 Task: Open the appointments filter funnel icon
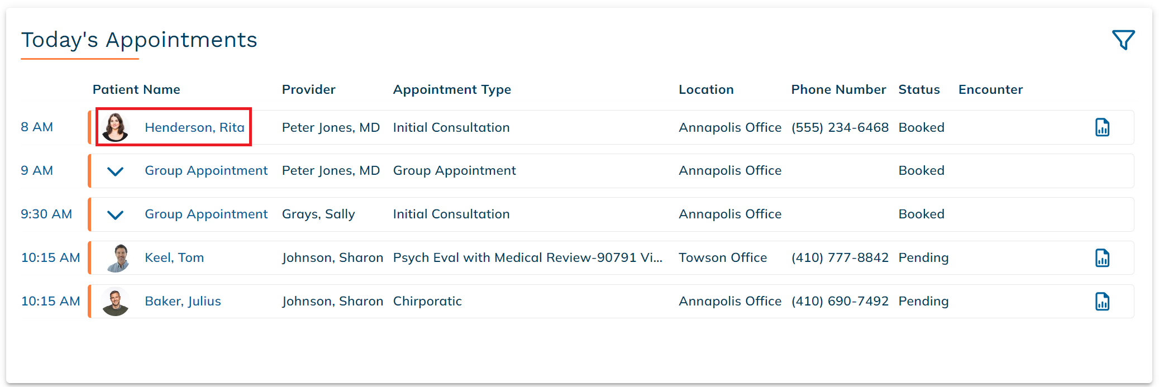(x=1123, y=40)
